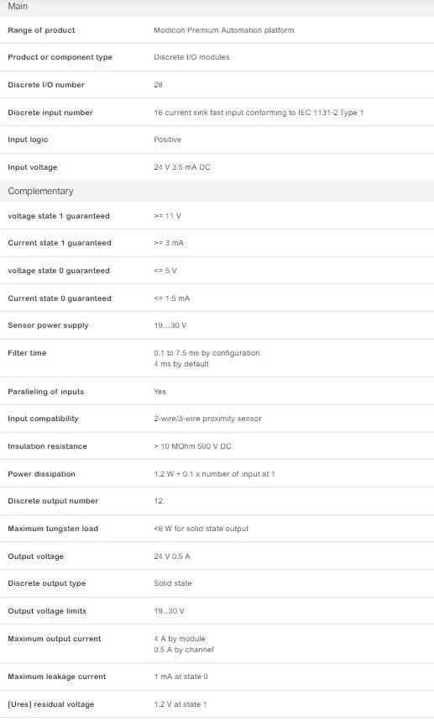The height and width of the screenshot is (722, 434).
Task: Select the Discrete output type Solid state value
Action: click(x=173, y=583)
